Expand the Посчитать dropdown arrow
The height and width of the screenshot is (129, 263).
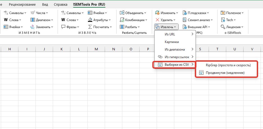click(x=111, y=27)
